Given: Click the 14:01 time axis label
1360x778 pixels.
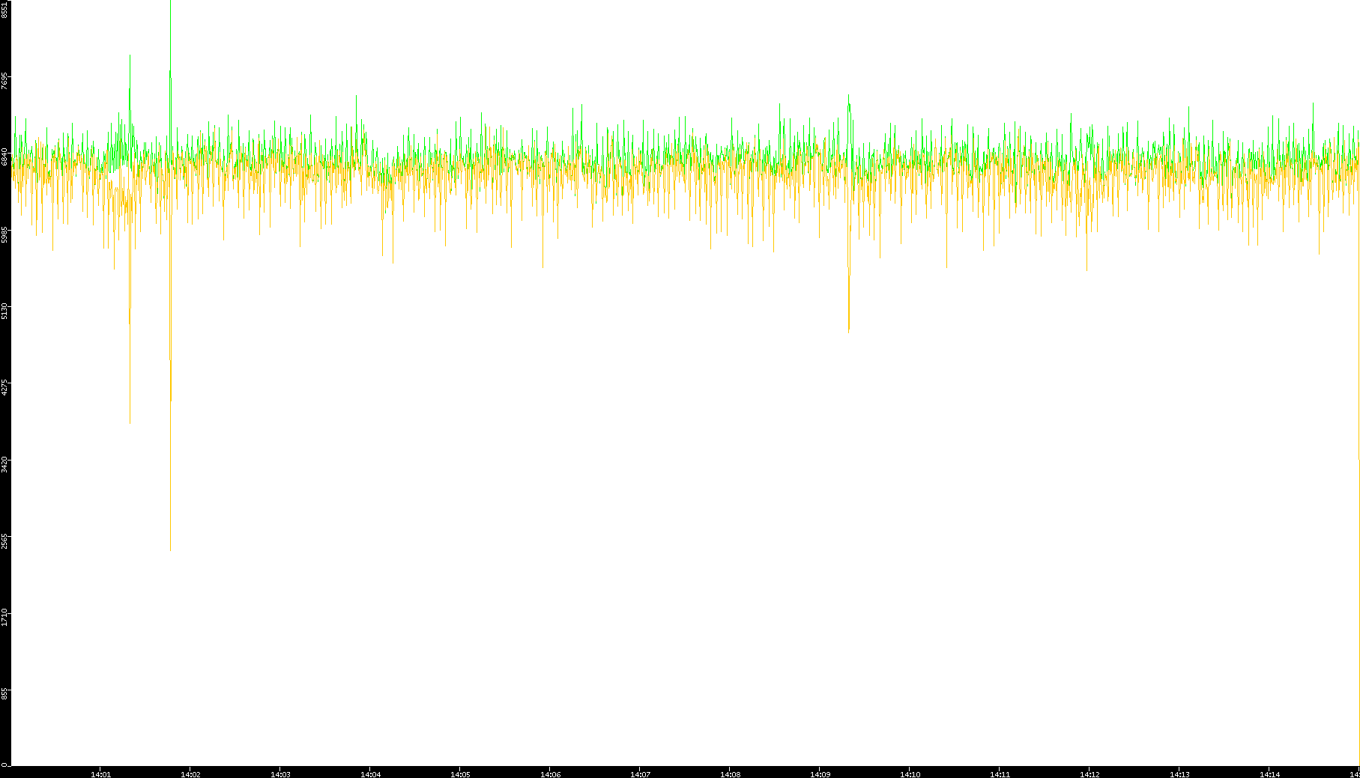Looking at the screenshot, I should (x=100, y=774).
